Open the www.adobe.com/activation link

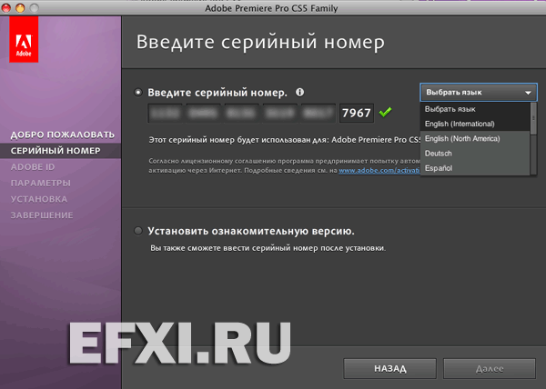click(x=379, y=170)
